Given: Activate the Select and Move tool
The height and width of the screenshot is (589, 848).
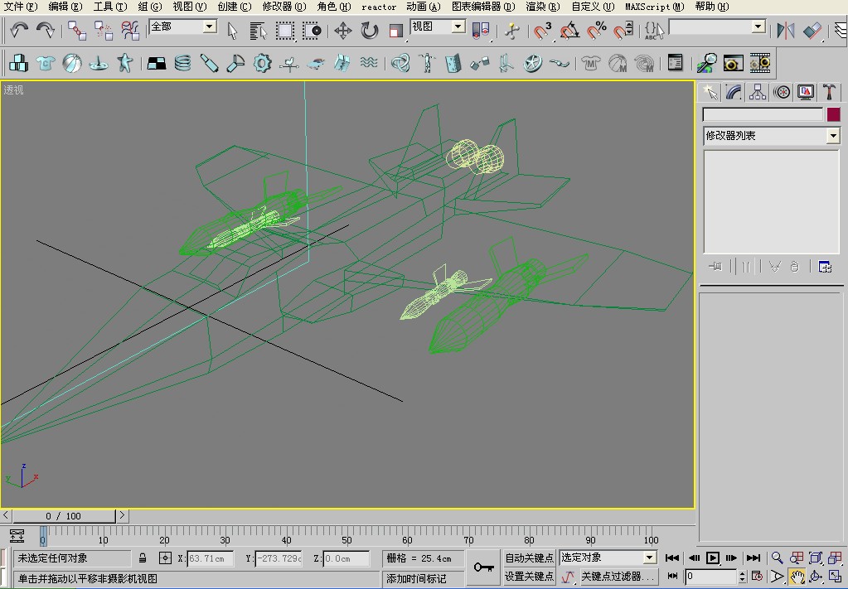Looking at the screenshot, I should [x=343, y=31].
